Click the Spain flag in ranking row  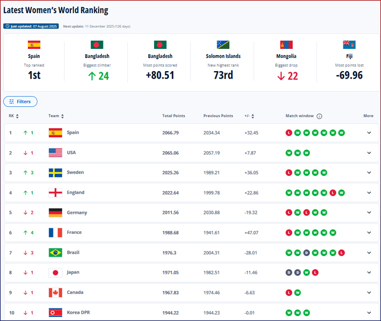(x=55, y=133)
